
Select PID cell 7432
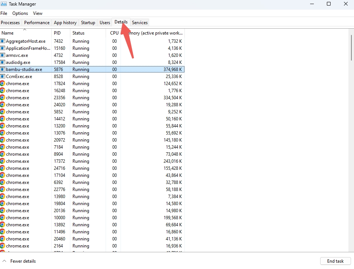tap(58, 41)
